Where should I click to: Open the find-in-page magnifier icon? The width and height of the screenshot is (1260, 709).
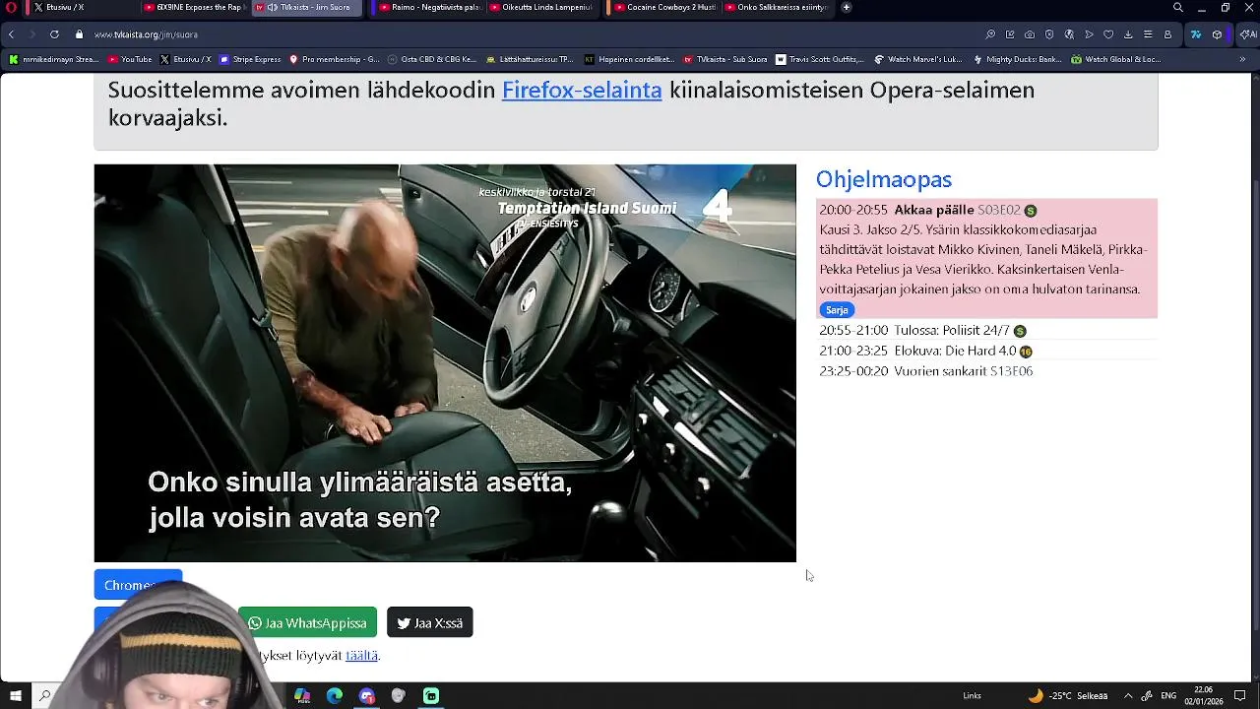[x=990, y=34]
